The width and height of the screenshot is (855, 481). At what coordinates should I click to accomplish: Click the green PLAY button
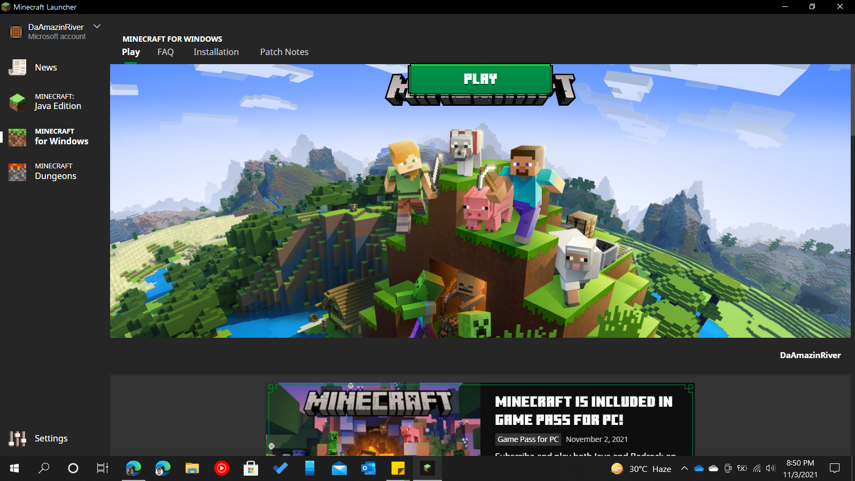[x=480, y=79]
